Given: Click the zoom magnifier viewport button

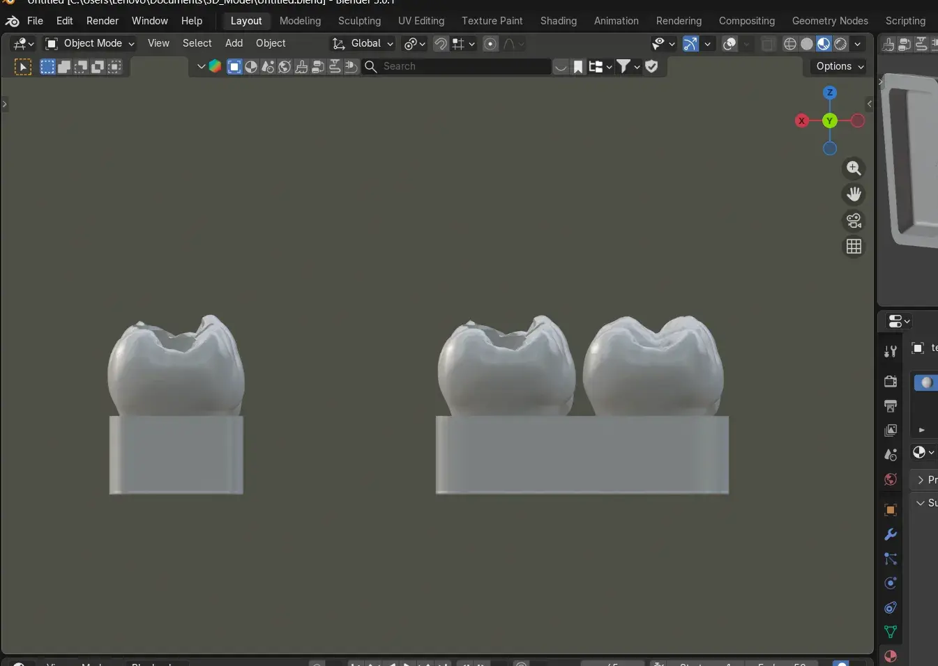Looking at the screenshot, I should (854, 168).
